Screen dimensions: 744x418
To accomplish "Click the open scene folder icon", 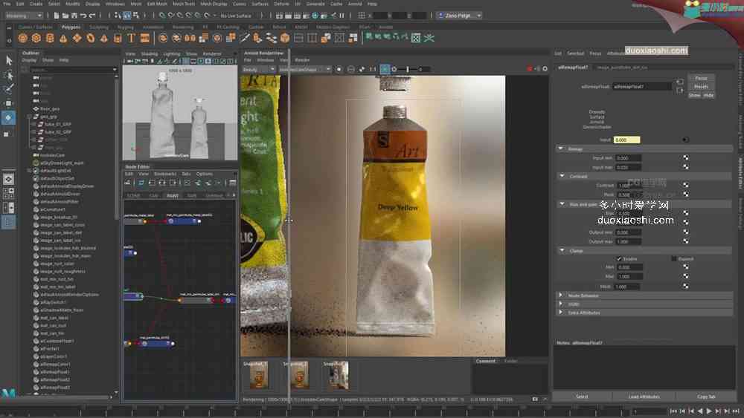I will coord(65,16).
